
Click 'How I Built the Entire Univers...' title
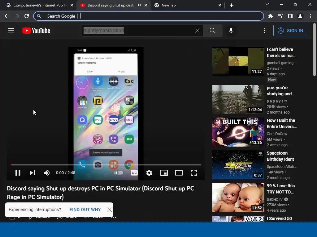(x=282, y=123)
